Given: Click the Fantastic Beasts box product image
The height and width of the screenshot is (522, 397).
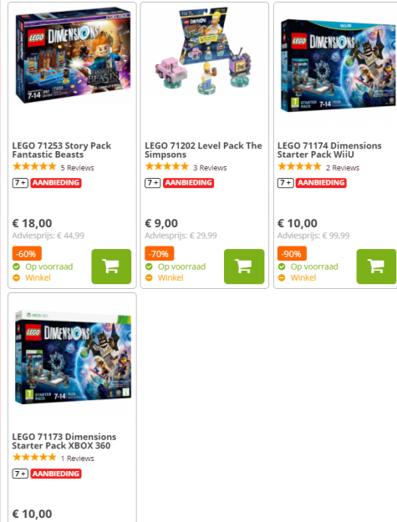Looking at the screenshot, I should point(73,55).
